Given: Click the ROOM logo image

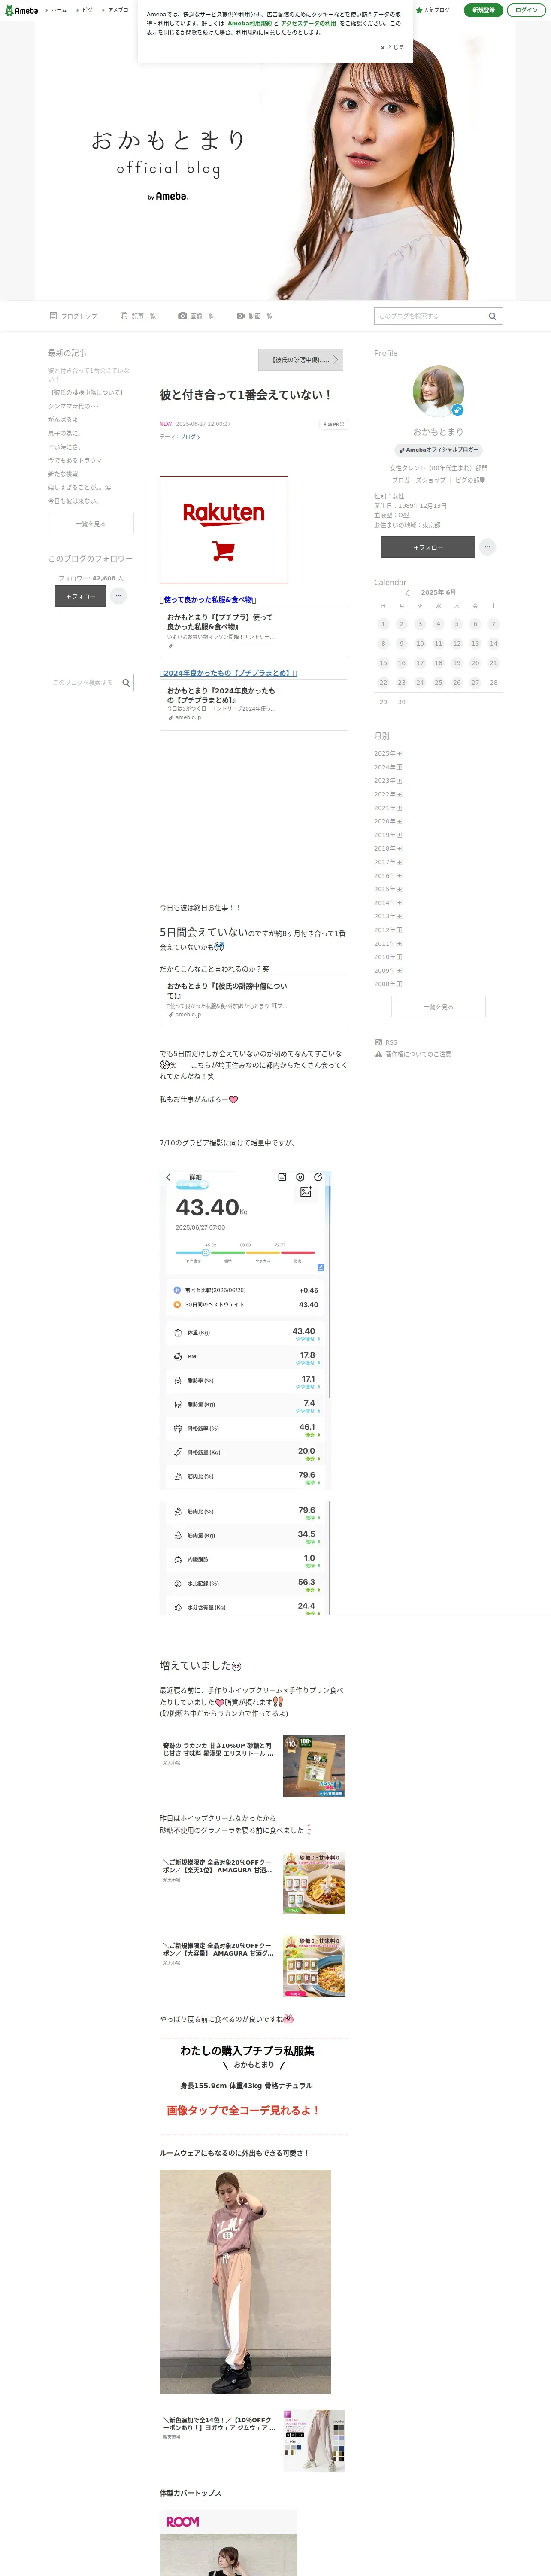Looking at the screenshot, I should pyautogui.click(x=182, y=2522).
